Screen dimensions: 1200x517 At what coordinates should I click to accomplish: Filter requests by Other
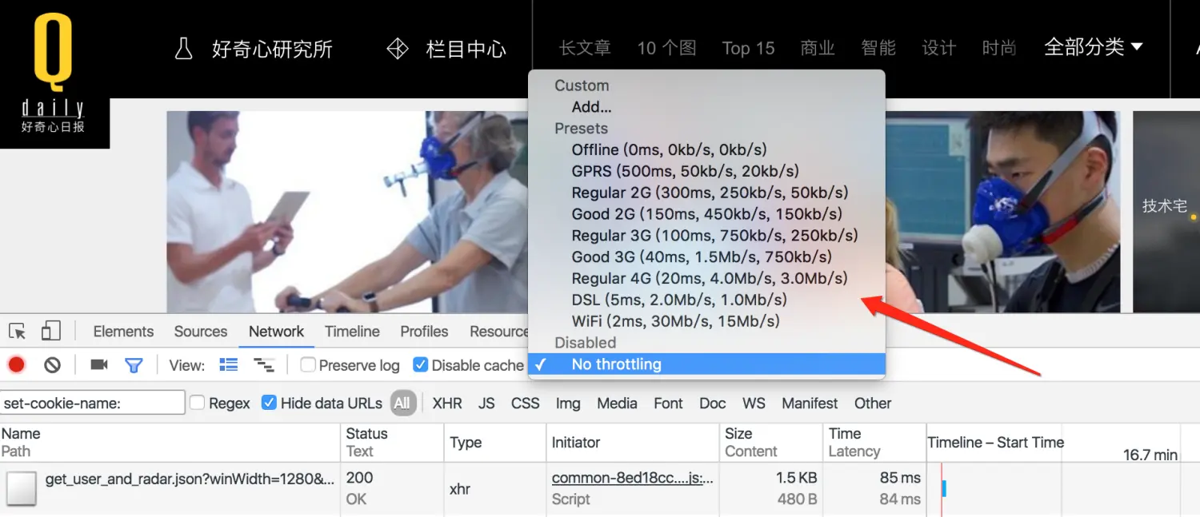[x=873, y=404]
